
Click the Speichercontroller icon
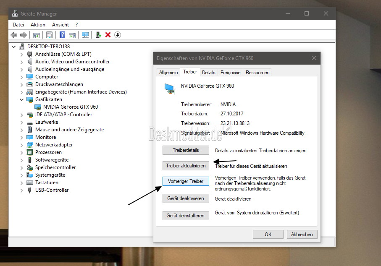(30, 167)
